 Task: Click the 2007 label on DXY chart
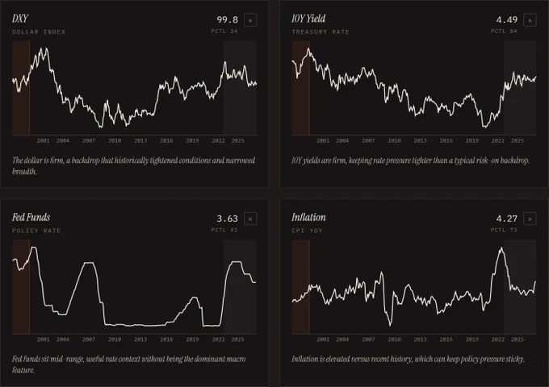coord(89,140)
